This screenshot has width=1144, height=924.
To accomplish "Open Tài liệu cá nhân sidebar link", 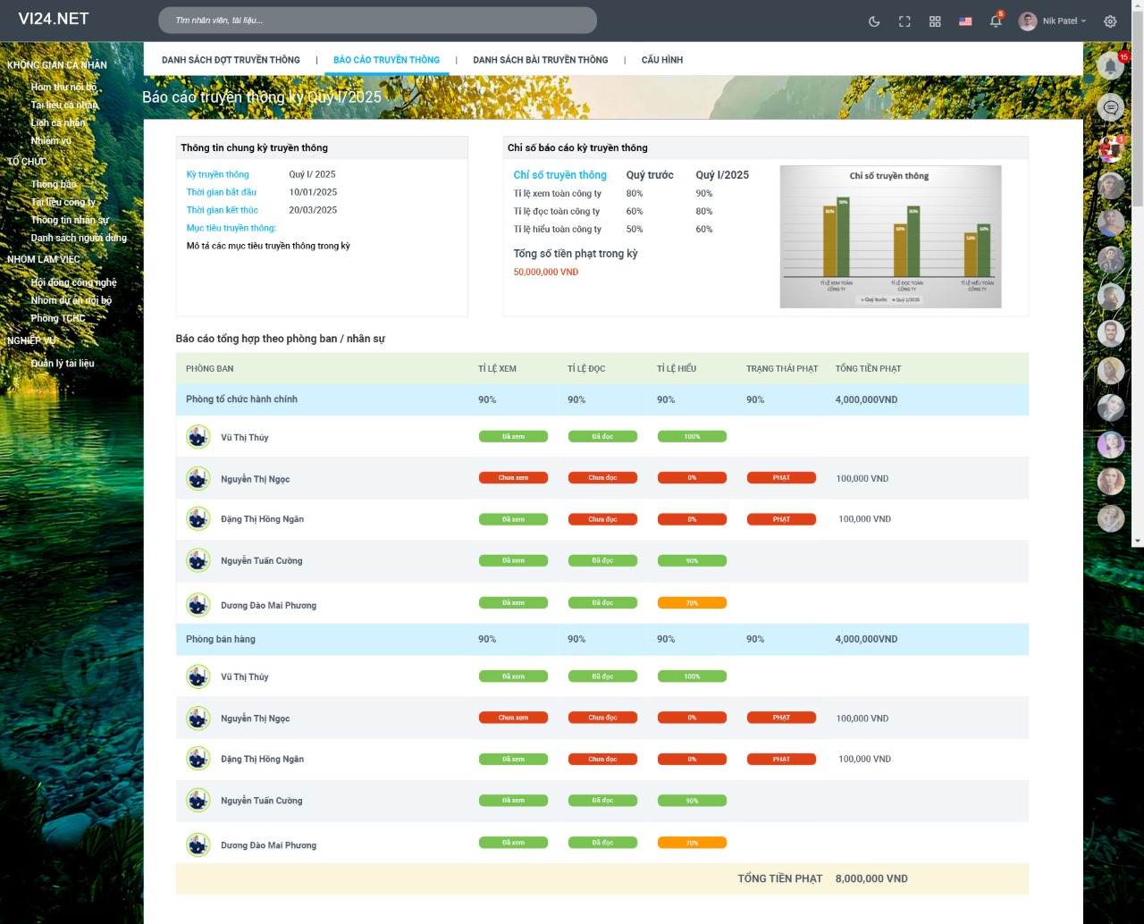I will [64, 105].
